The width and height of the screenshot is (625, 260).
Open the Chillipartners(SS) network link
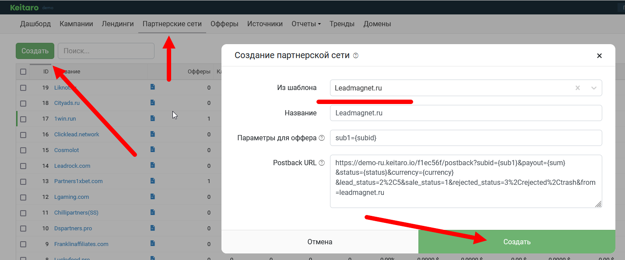pos(76,213)
